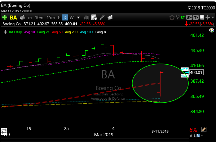
Task: Click the bar chart plot style icon
Action: (x=86, y=18)
